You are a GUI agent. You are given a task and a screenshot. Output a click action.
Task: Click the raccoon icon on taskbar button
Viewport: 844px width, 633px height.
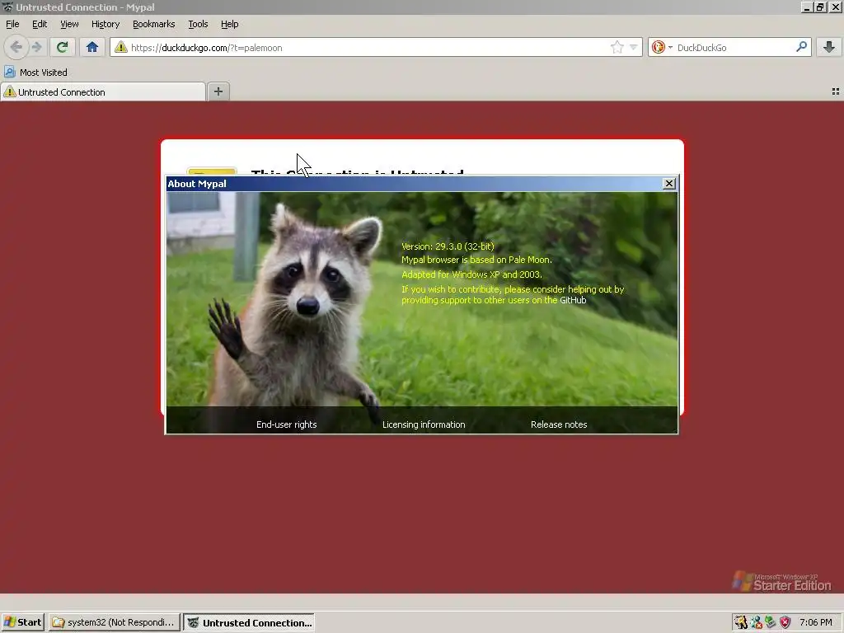coord(193,623)
